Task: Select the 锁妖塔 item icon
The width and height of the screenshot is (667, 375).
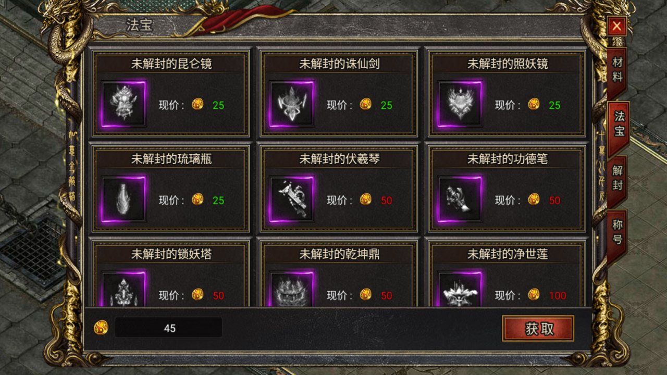Action: [124, 289]
